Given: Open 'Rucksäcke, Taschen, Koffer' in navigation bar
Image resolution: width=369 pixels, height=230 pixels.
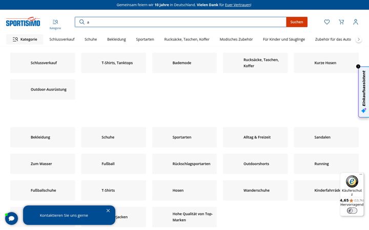Looking at the screenshot, I should click(x=187, y=39).
